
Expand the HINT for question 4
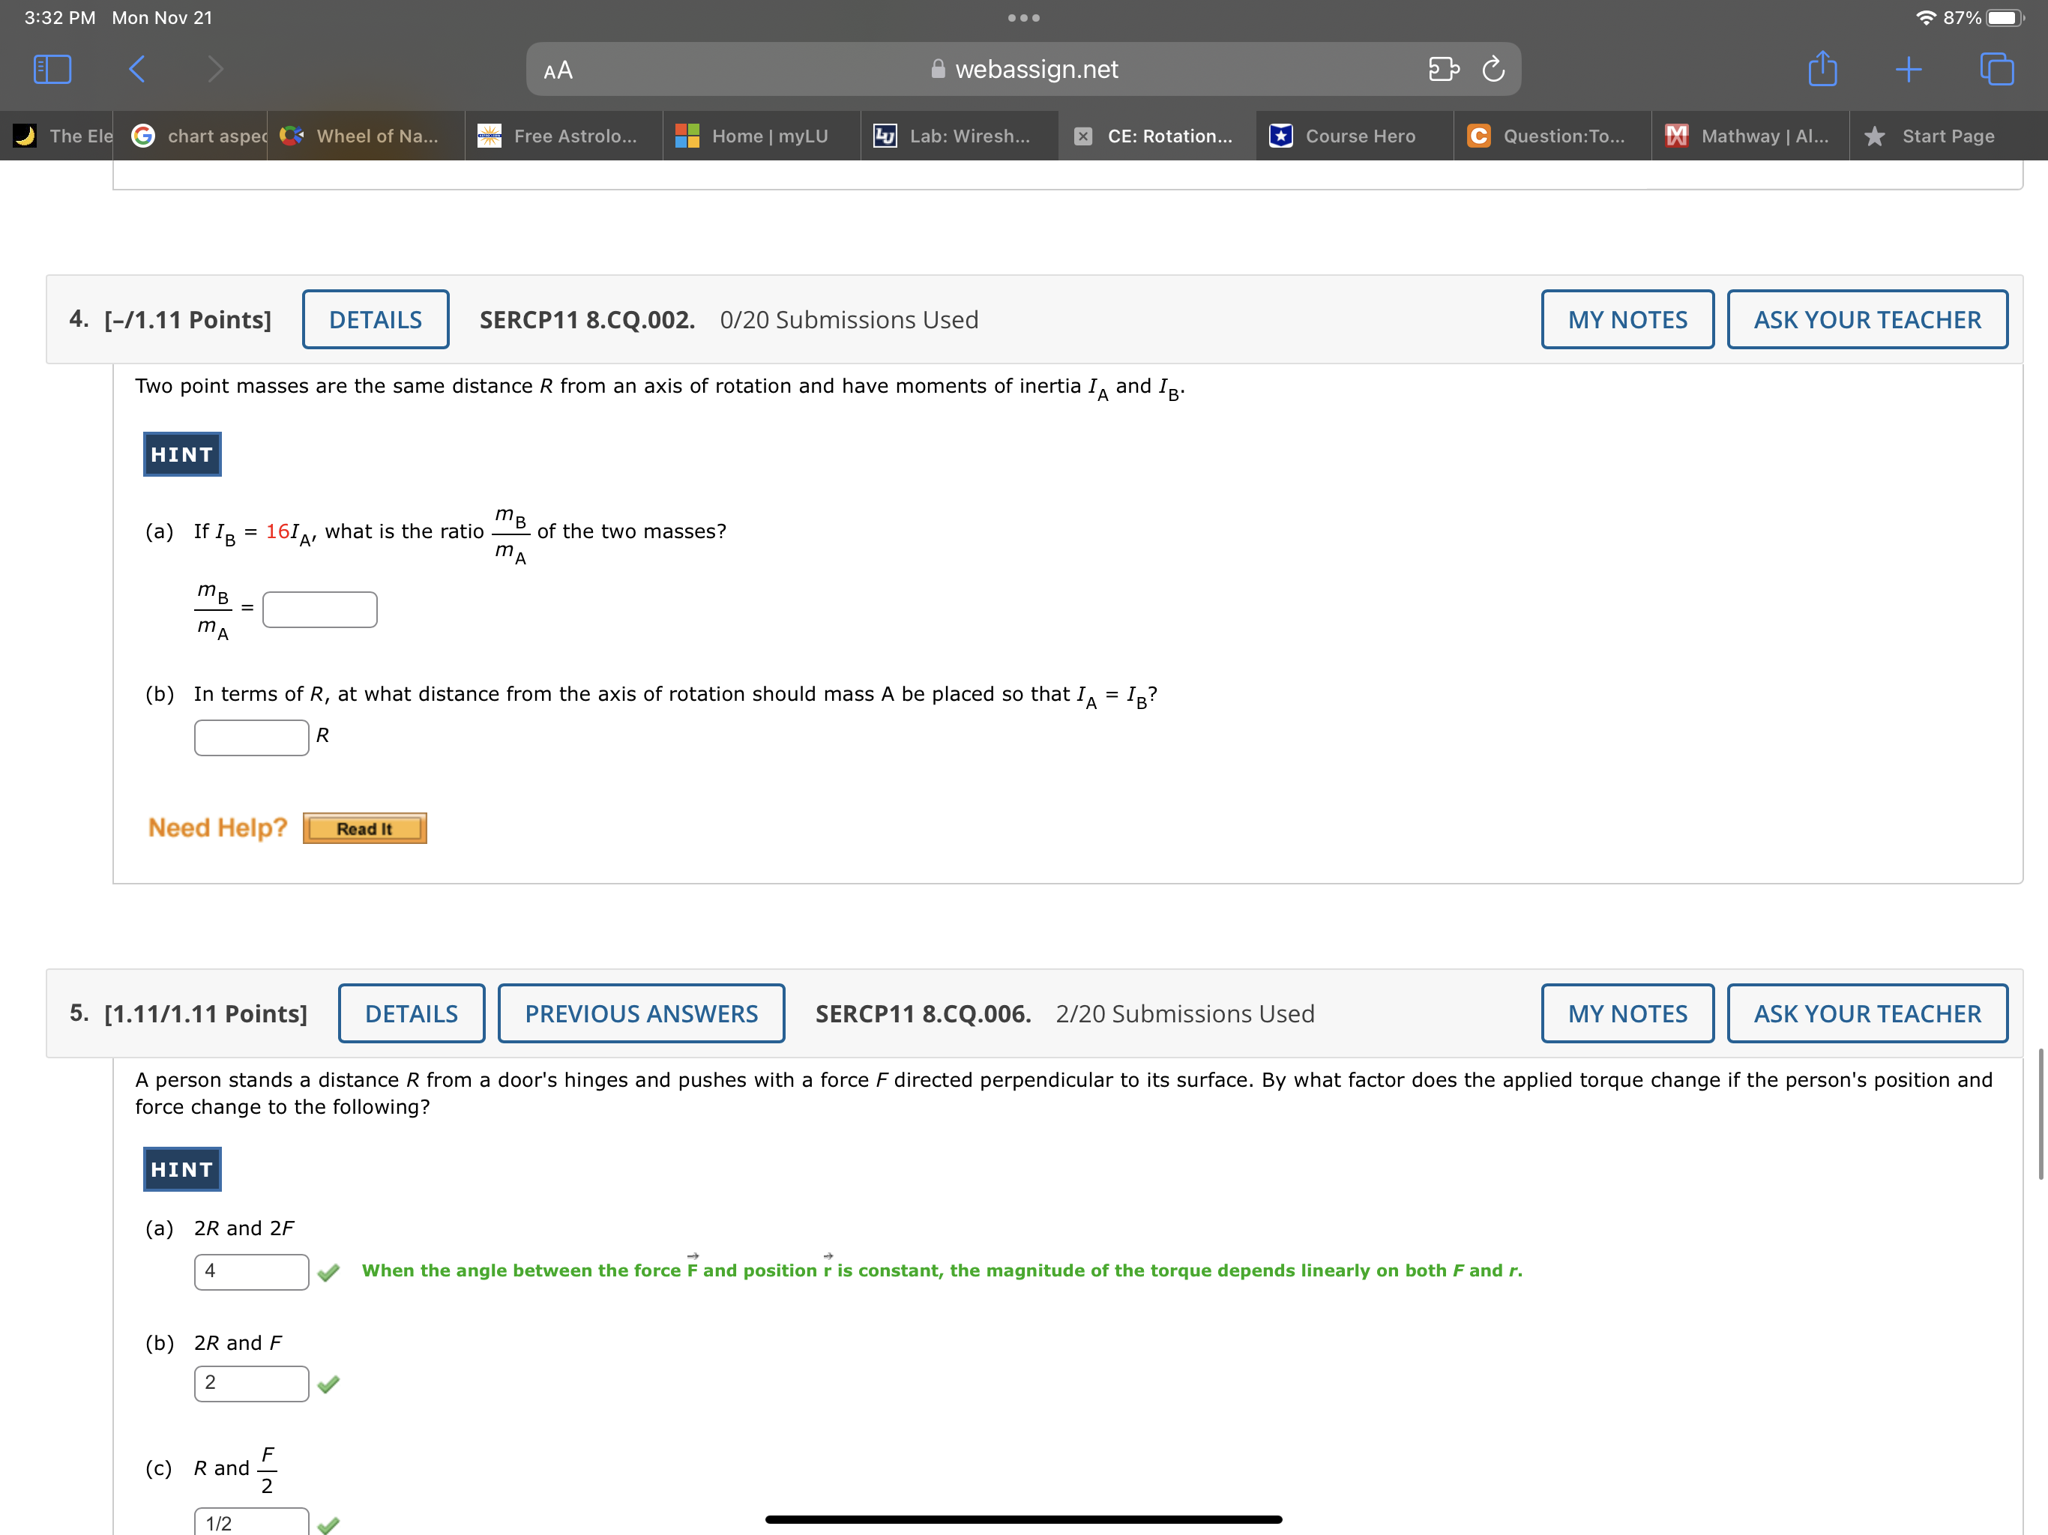(182, 454)
